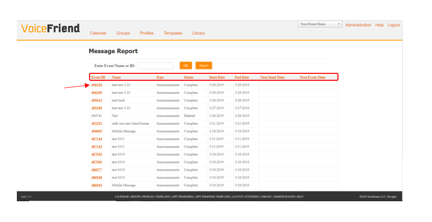432x222 pixels.
Task: Open event ID 486943
Action: point(96,185)
